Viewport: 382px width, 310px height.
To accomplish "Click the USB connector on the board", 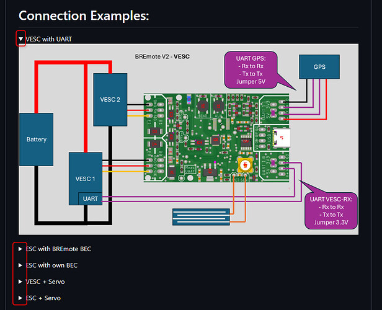I will (x=282, y=138).
